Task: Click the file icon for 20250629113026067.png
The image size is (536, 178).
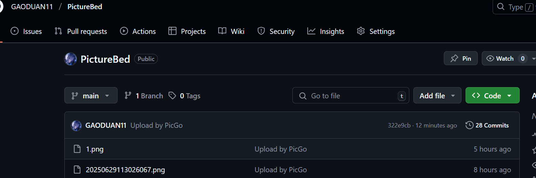Action: point(77,170)
